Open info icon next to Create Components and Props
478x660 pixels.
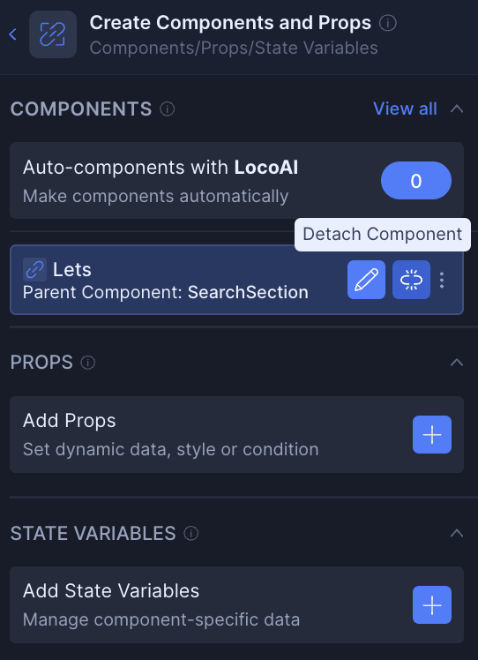click(387, 23)
